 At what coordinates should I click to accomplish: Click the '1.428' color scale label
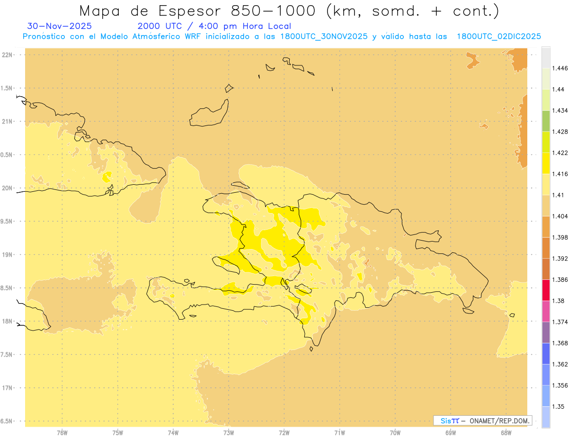point(559,132)
